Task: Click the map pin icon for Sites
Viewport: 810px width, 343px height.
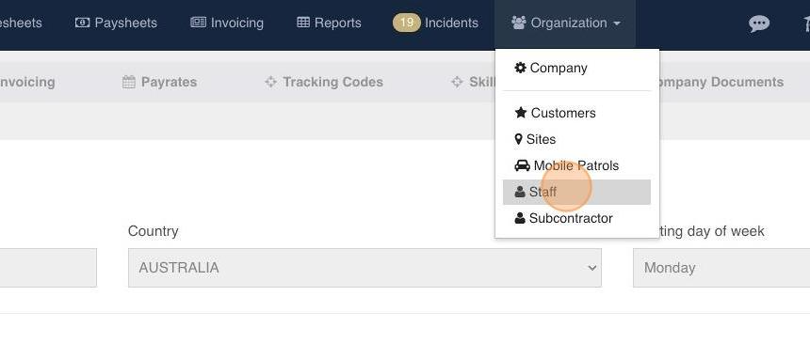Action: 519,139
